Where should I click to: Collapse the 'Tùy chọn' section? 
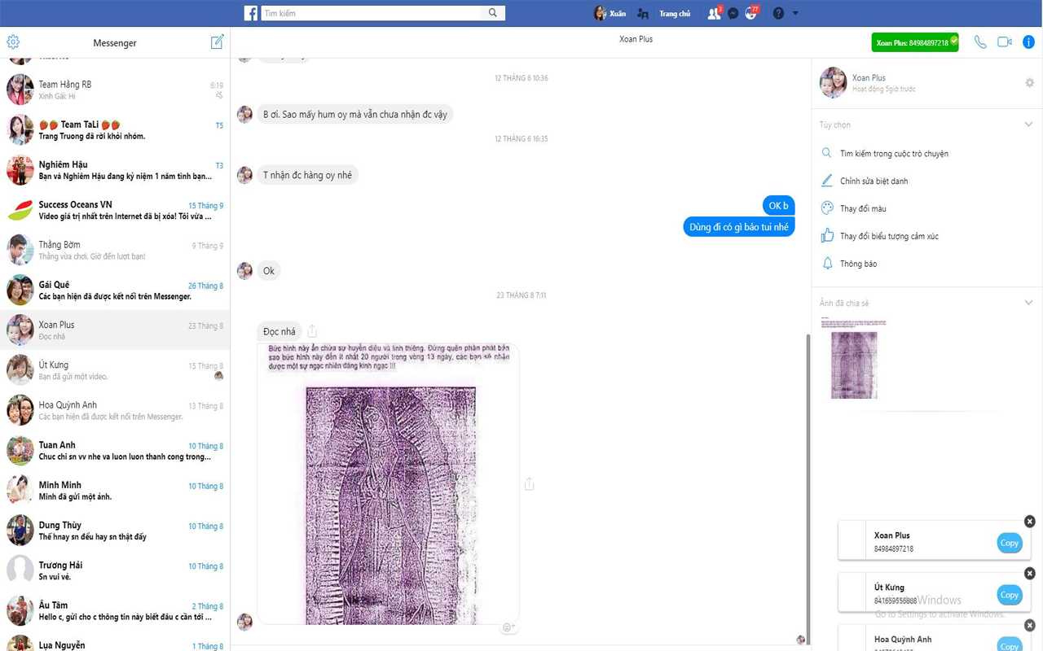point(1029,124)
